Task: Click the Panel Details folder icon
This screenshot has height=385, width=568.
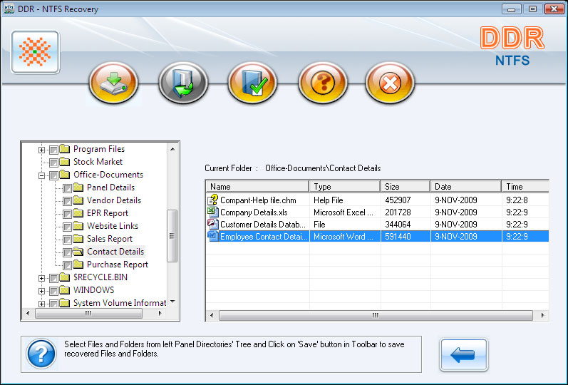Action: (x=78, y=187)
